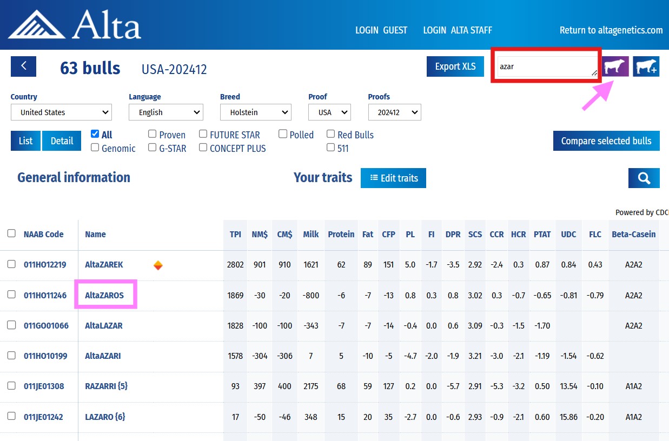Go back with the arrow button
The height and width of the screenshot is (441, 669).
tap(23, 66)
